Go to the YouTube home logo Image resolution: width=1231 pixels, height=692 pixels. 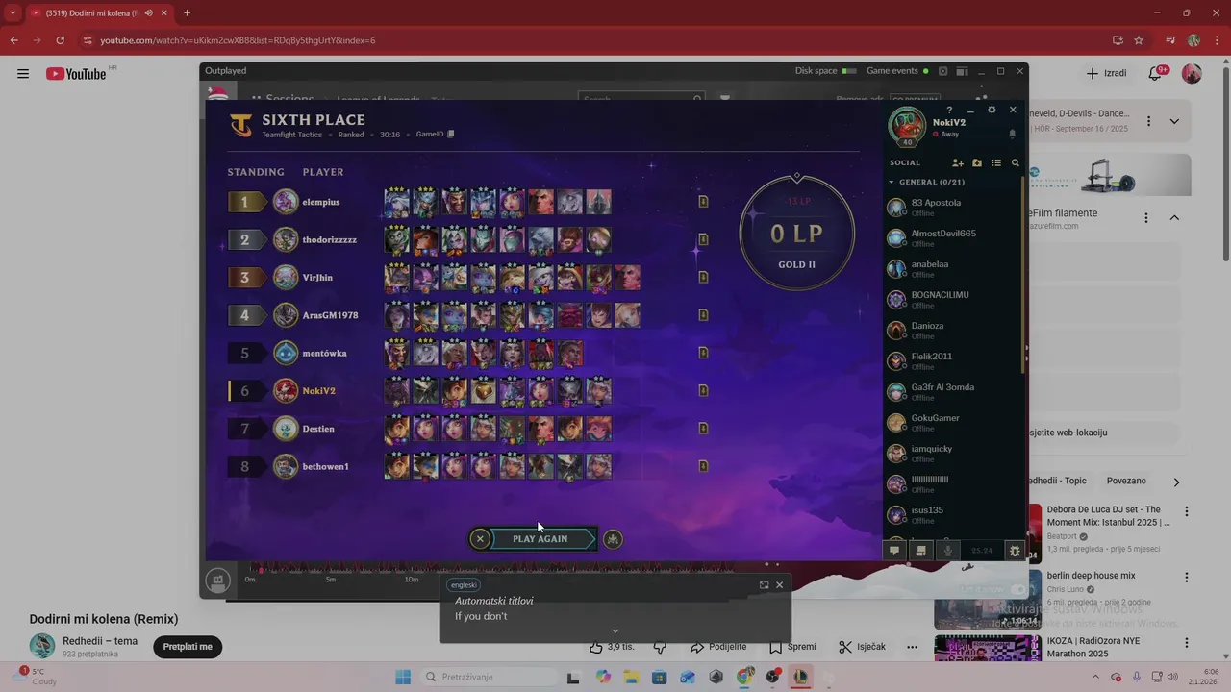click(76, 74)
